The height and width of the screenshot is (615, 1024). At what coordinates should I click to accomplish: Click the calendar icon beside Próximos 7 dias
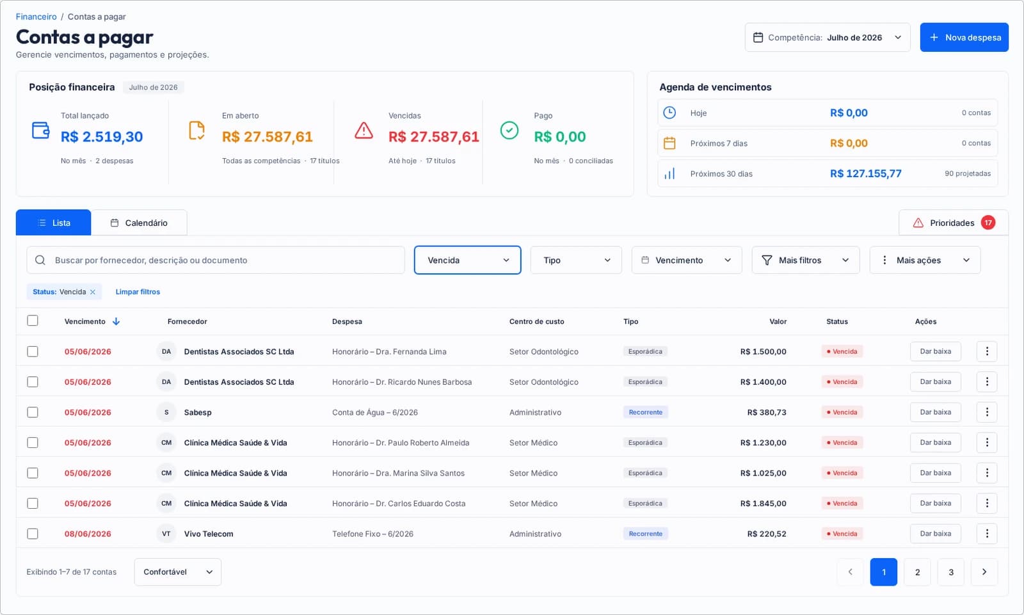click(669, 143)
